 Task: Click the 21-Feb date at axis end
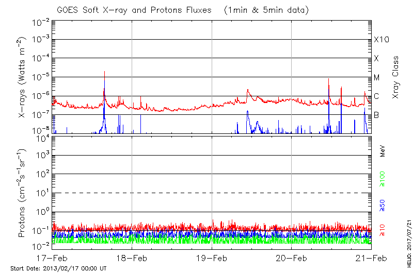pos(371,258)
